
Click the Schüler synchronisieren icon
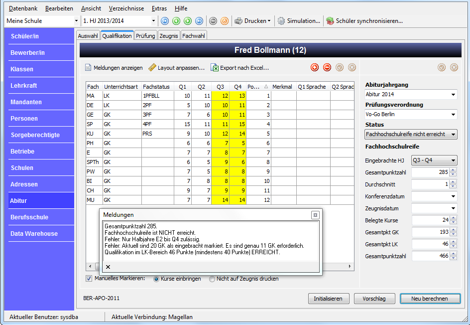click(x=330, y=21)
